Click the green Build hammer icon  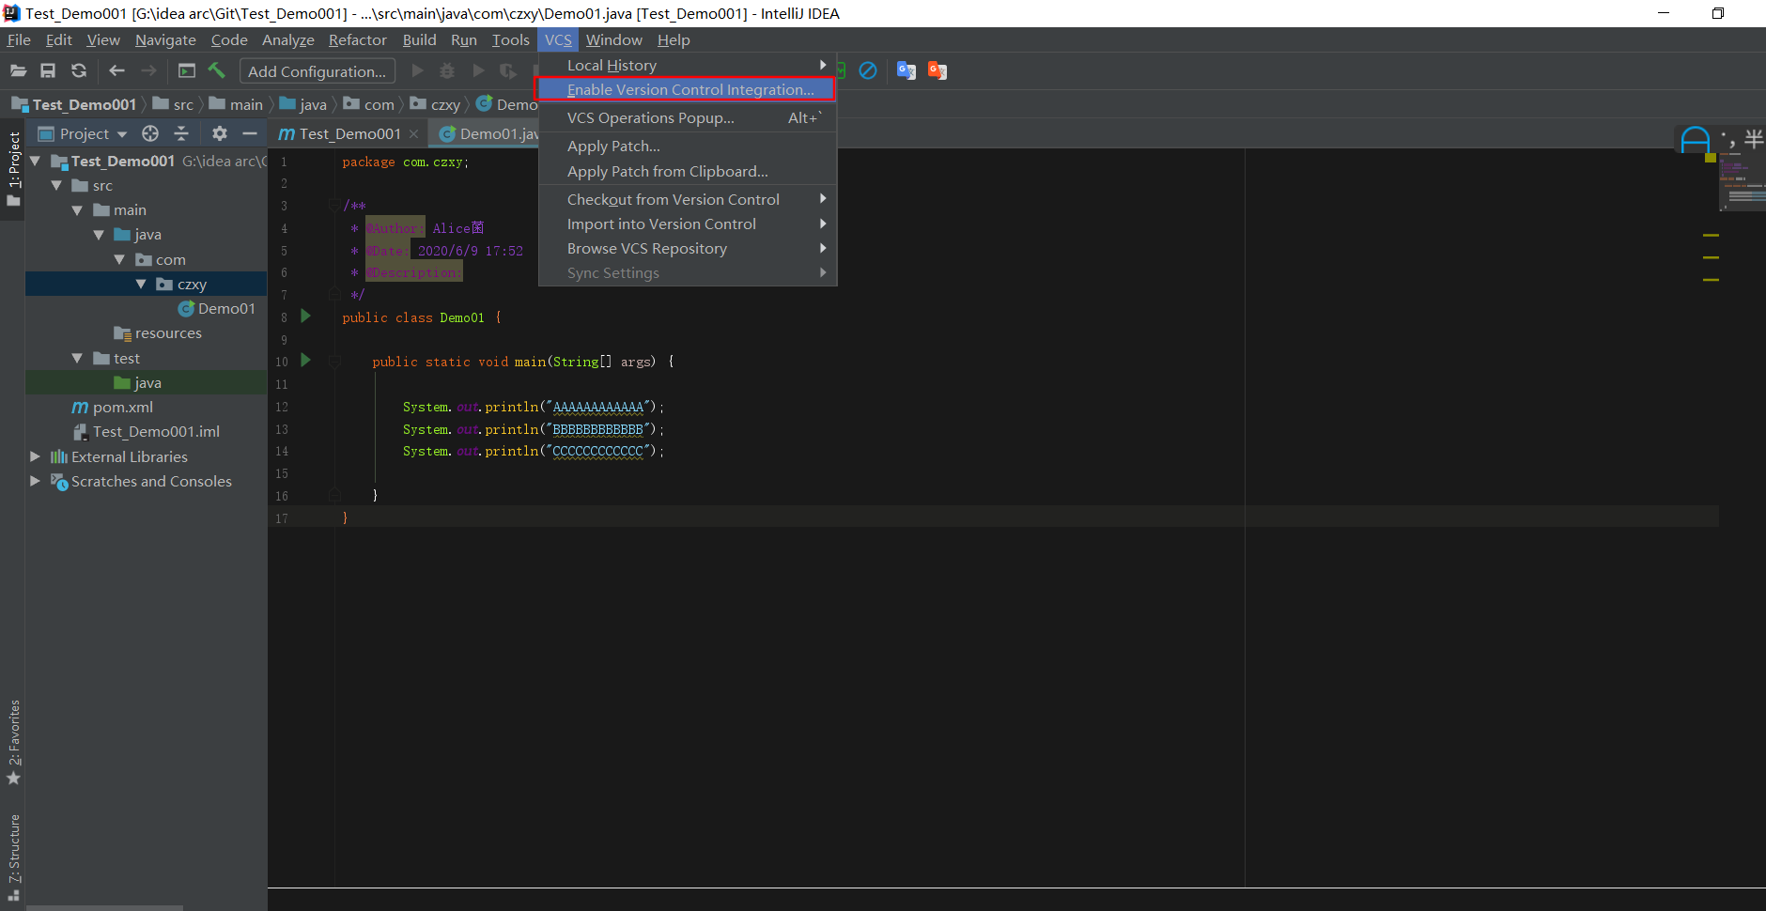point(217,71)
